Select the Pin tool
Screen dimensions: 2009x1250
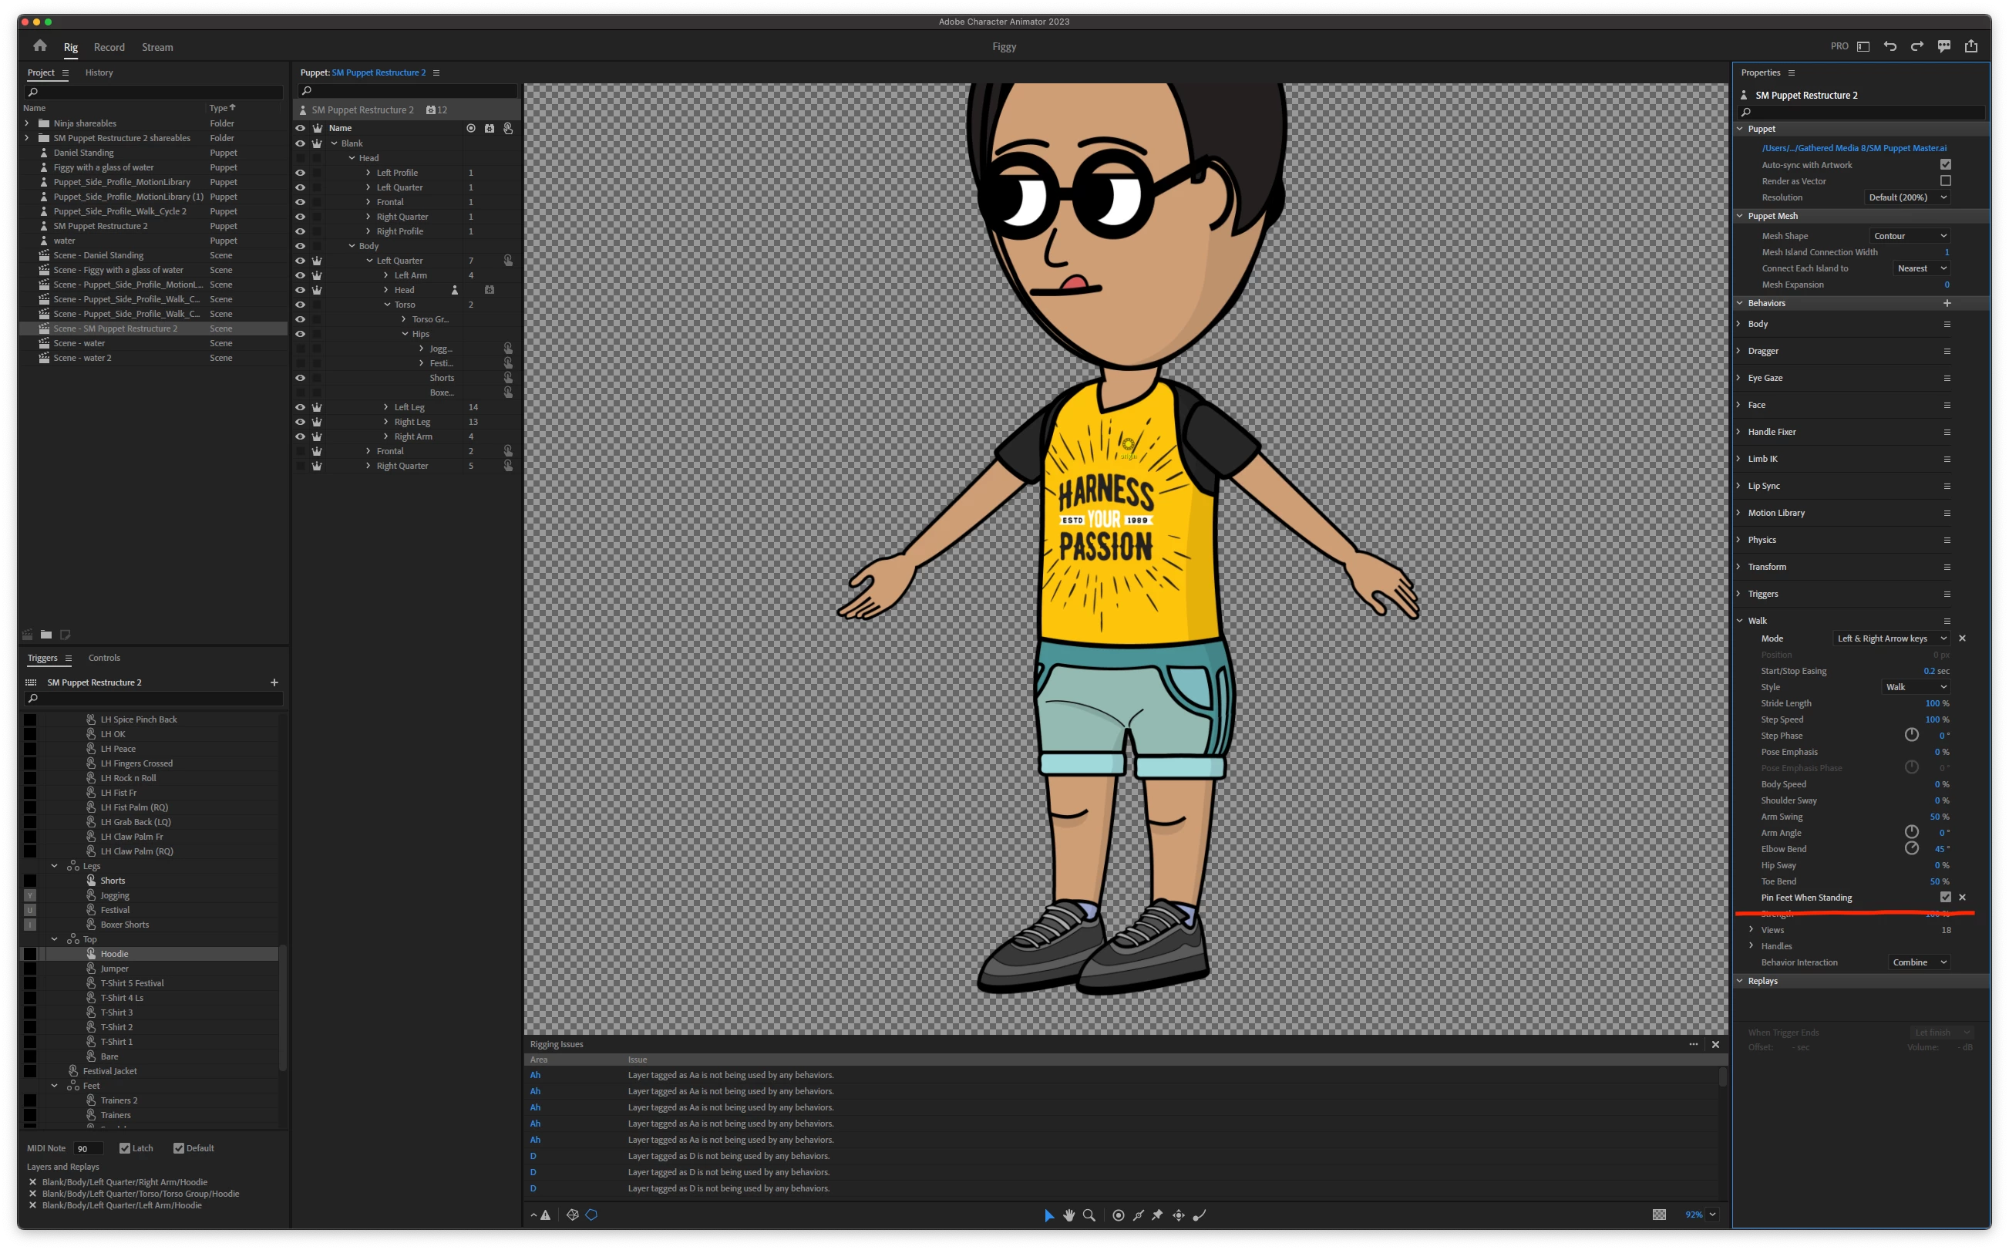coord(1157,1215)
